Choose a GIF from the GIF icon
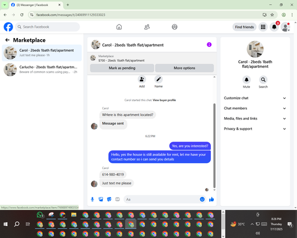Screen dimensions: 297x238 (118, 199)
